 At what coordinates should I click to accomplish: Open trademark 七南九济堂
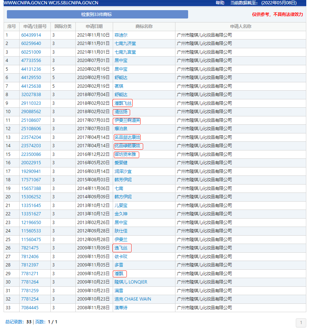pyautogui.click(x=125, y=44)
